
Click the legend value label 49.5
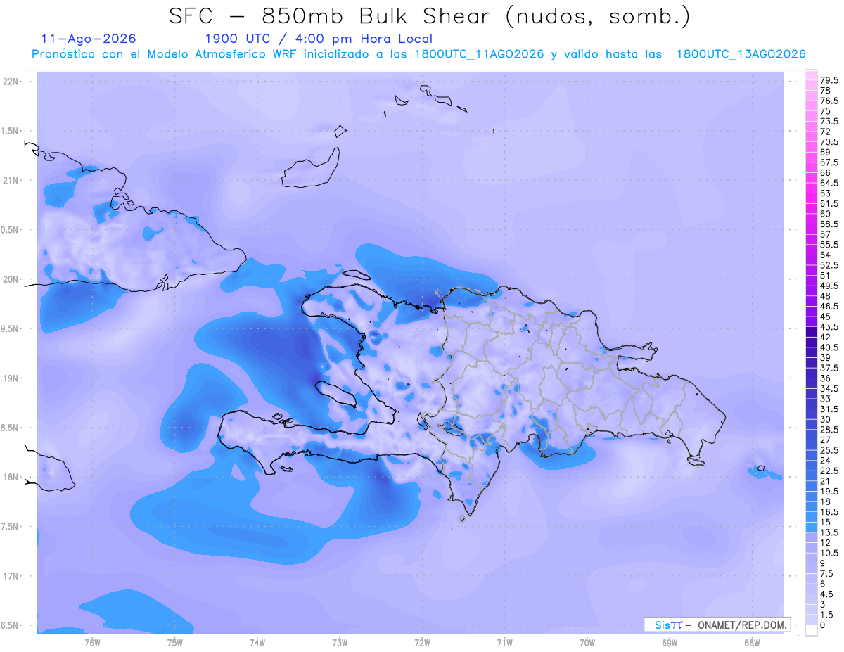point(829,286)
